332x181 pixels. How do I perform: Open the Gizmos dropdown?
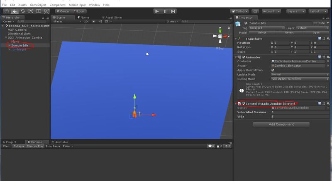click(x=172, y=22)
